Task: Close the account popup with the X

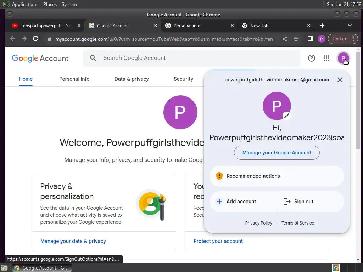Action: [x=340, y=80]
